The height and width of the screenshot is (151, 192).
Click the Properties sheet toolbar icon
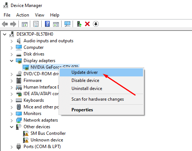36,24
